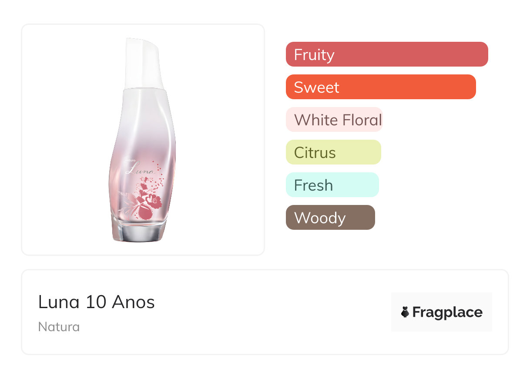Click the Fragplace wordmark text

click(x=447, y=312)
